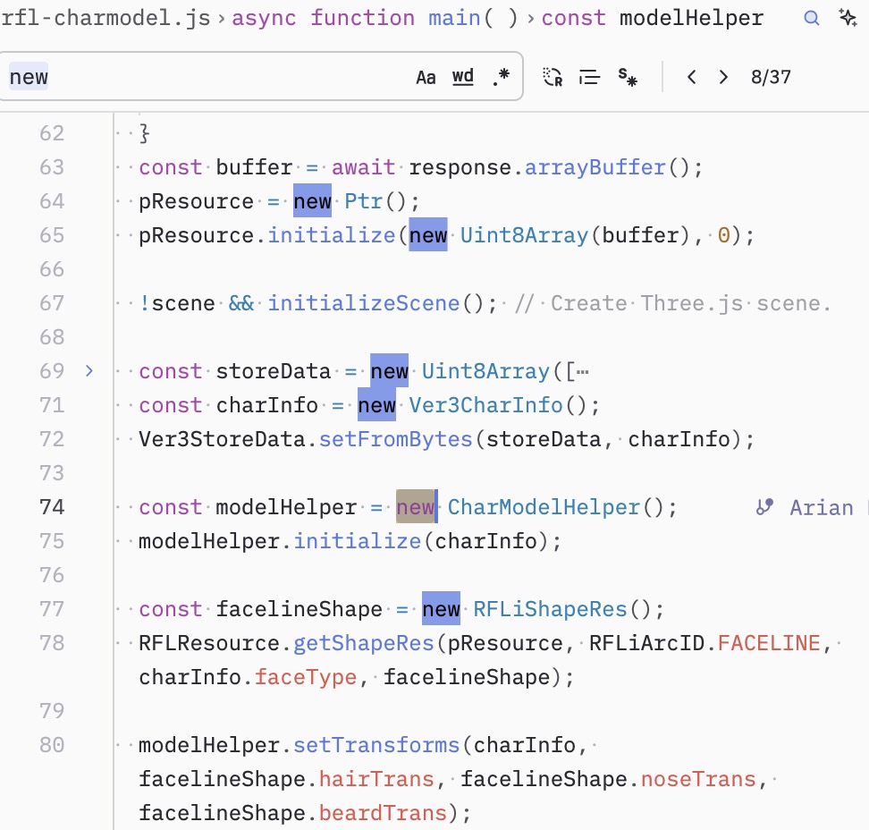Go to previous search match
The image size is (869, 830).
(691, 77)
